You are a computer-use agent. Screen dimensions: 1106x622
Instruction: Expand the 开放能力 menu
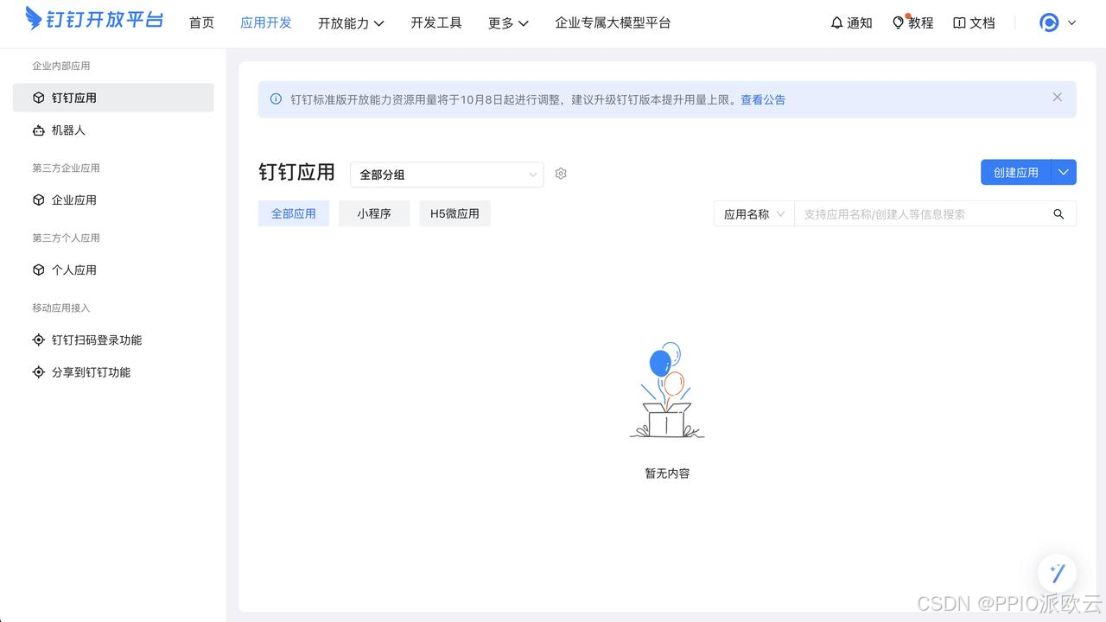(351, 23)
